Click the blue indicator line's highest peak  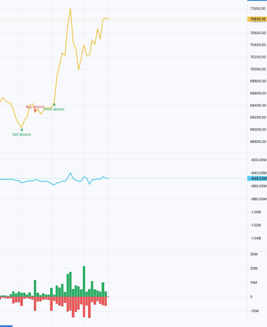coord(70,172)
